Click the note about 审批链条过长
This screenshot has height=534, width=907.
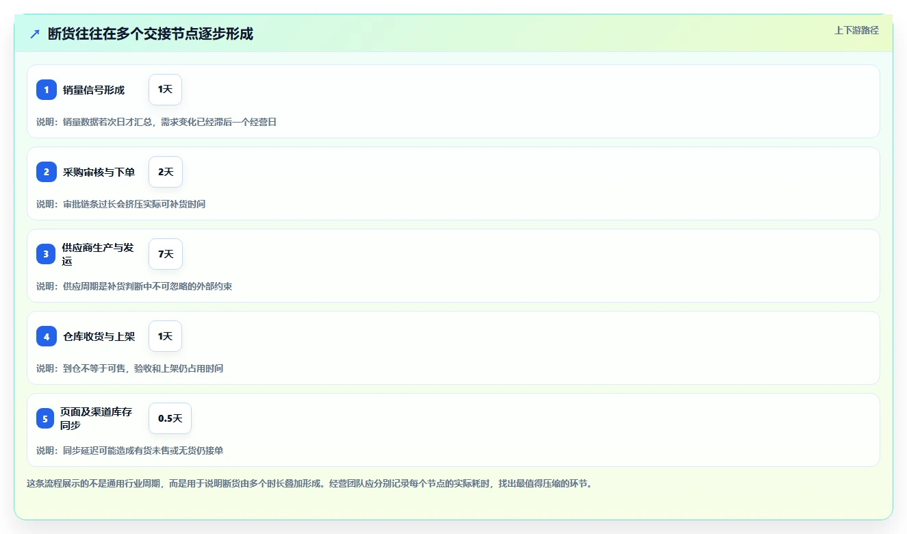coord(120,204)
